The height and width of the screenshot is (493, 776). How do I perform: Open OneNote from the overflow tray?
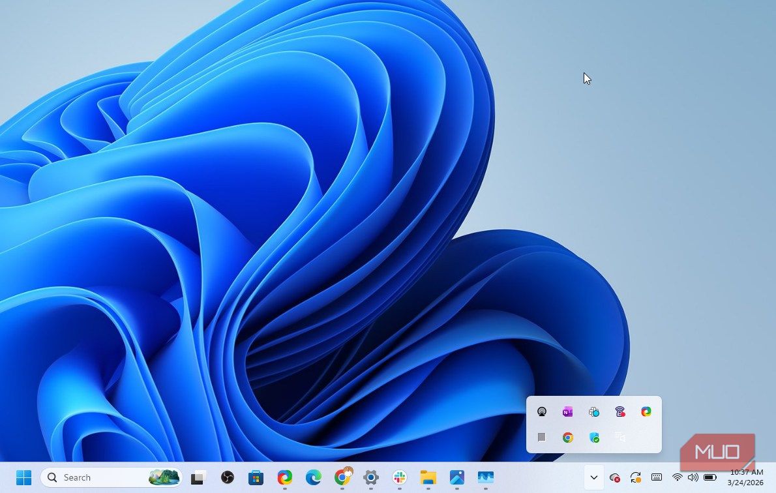(x=567, y=412)
